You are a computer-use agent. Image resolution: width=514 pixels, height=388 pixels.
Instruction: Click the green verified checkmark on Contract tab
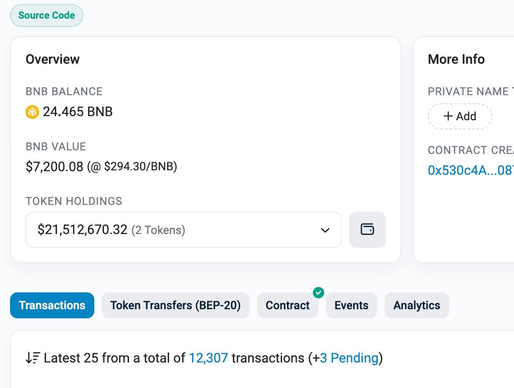(x=319, y=293)
